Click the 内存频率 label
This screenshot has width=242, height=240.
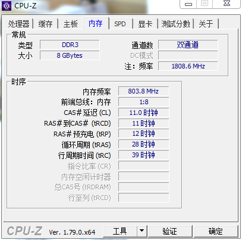point(97,92)
